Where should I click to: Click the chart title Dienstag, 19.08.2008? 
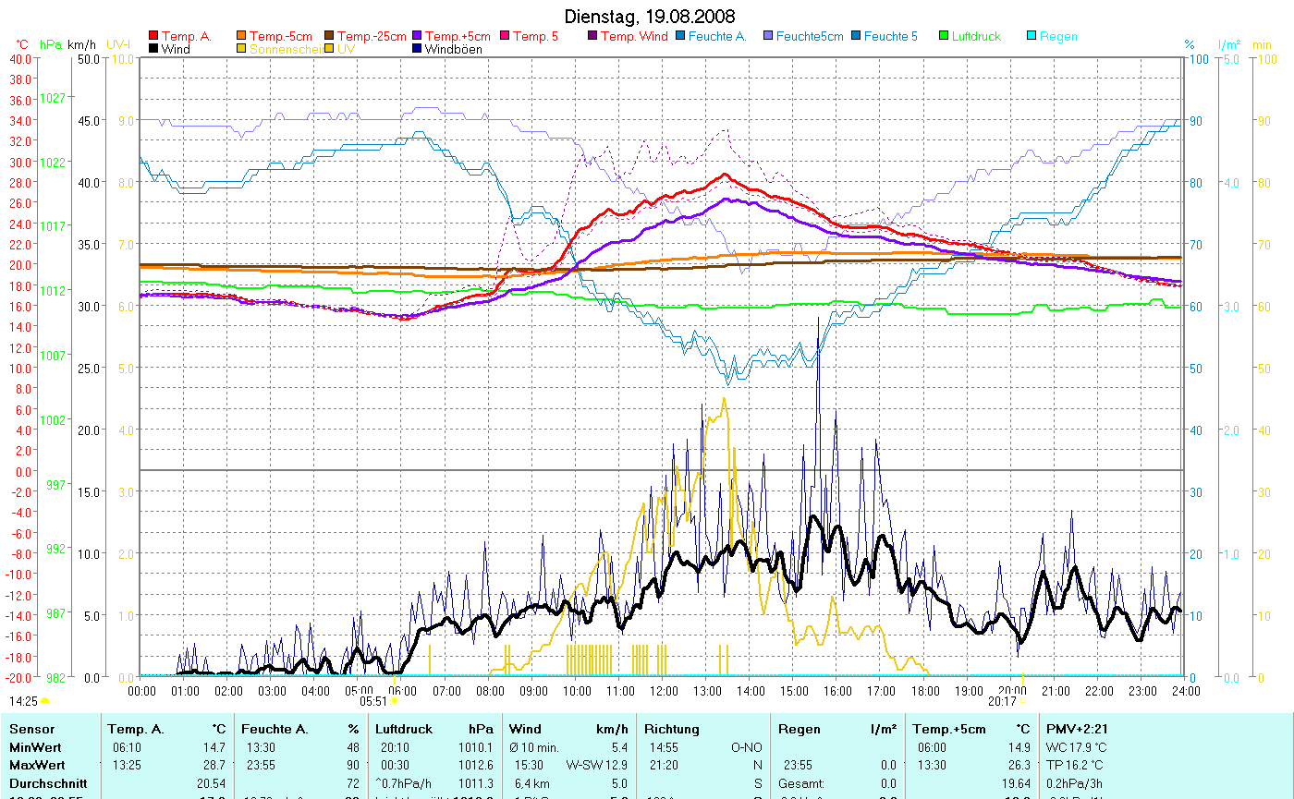point(650,18)
